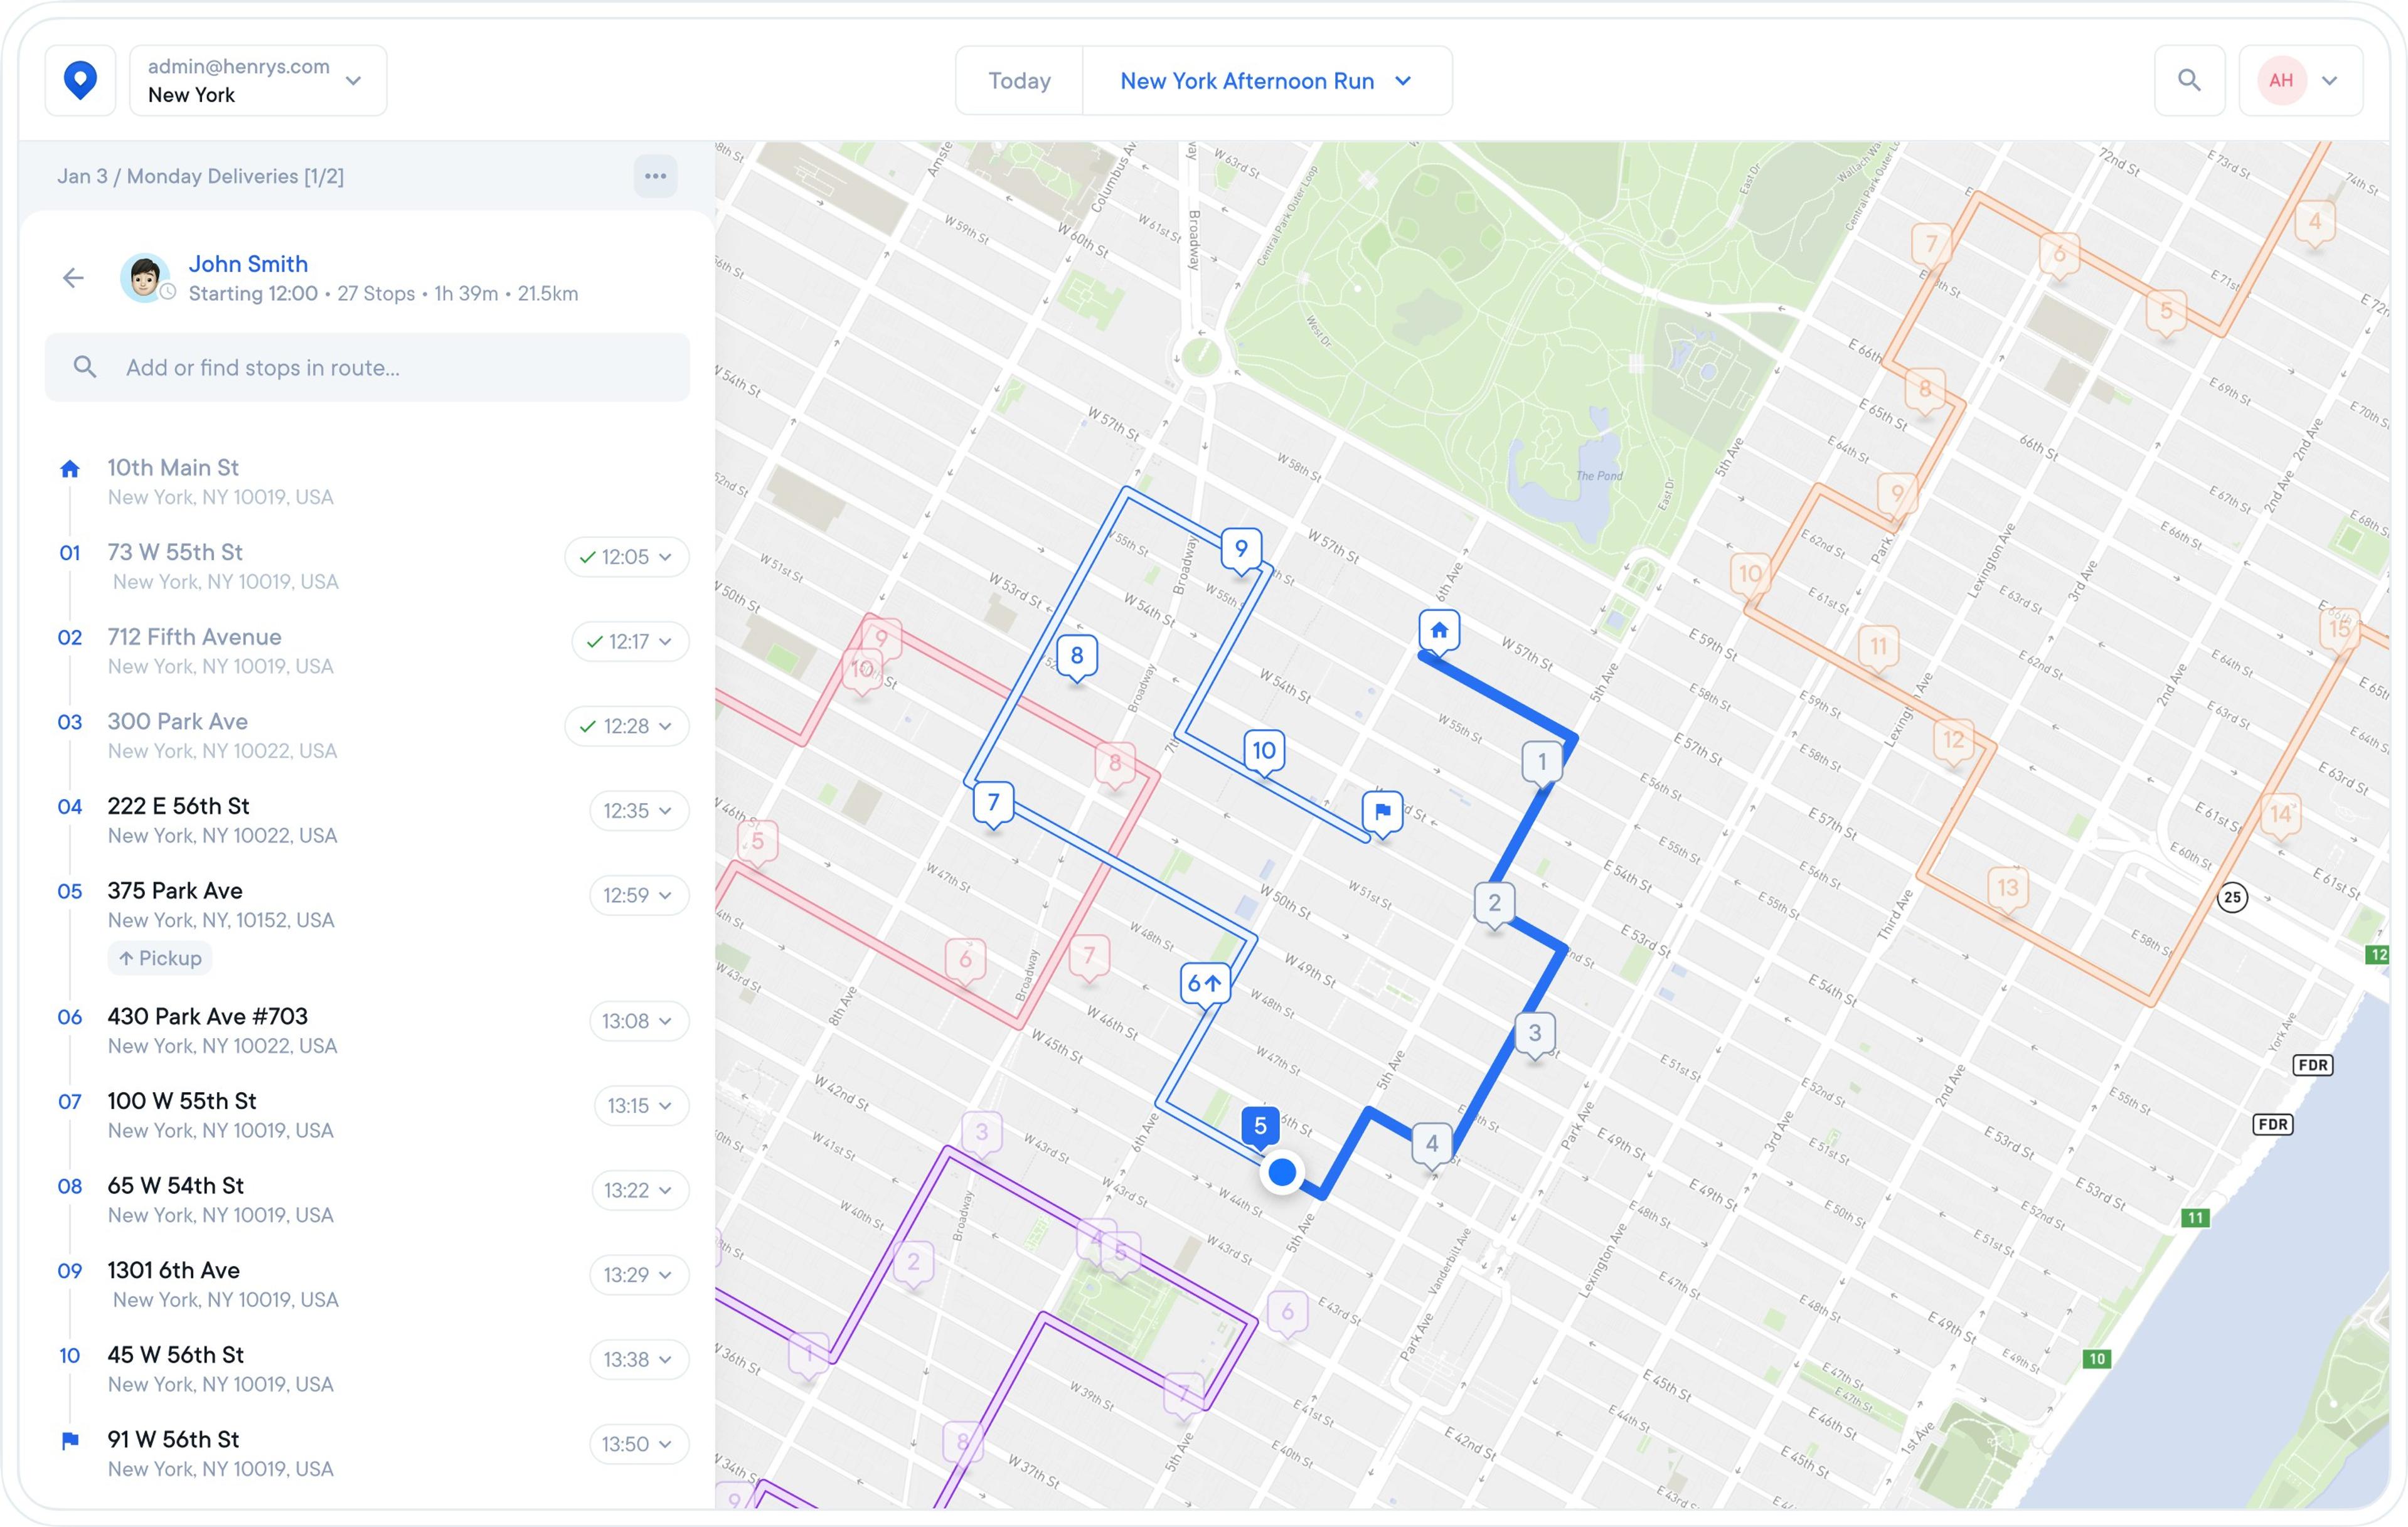Click the pickup marker 6 with arrow
2408x1527 pixels.
click(1205, 985)
